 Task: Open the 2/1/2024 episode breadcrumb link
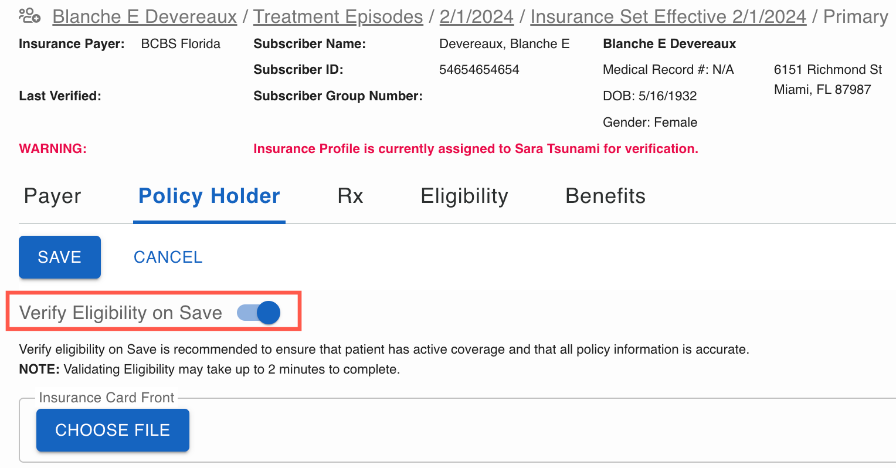477,17
